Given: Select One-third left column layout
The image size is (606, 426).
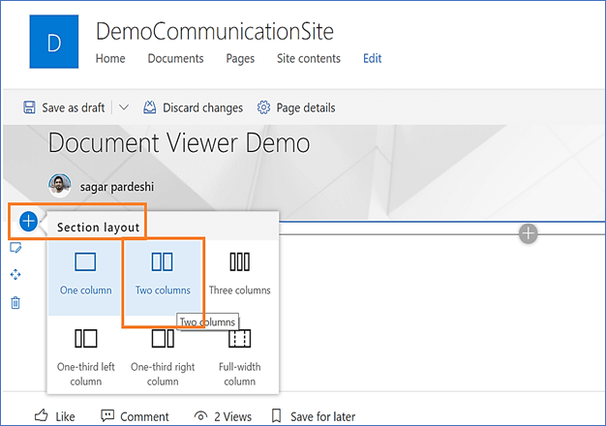Looking at the screenshot, I should 85,356.
